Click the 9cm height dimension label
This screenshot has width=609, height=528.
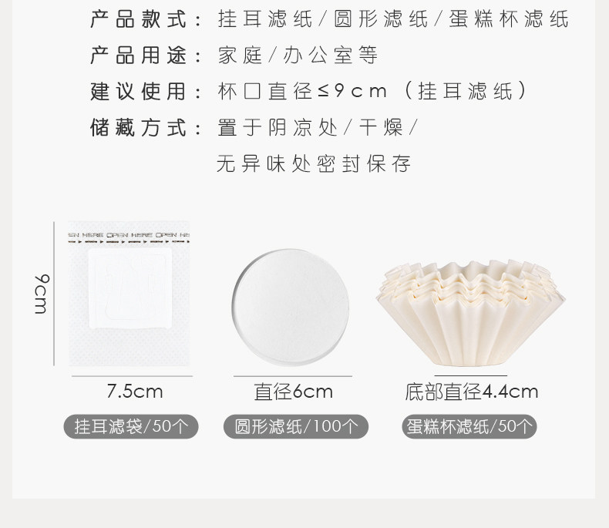(42, 294)
